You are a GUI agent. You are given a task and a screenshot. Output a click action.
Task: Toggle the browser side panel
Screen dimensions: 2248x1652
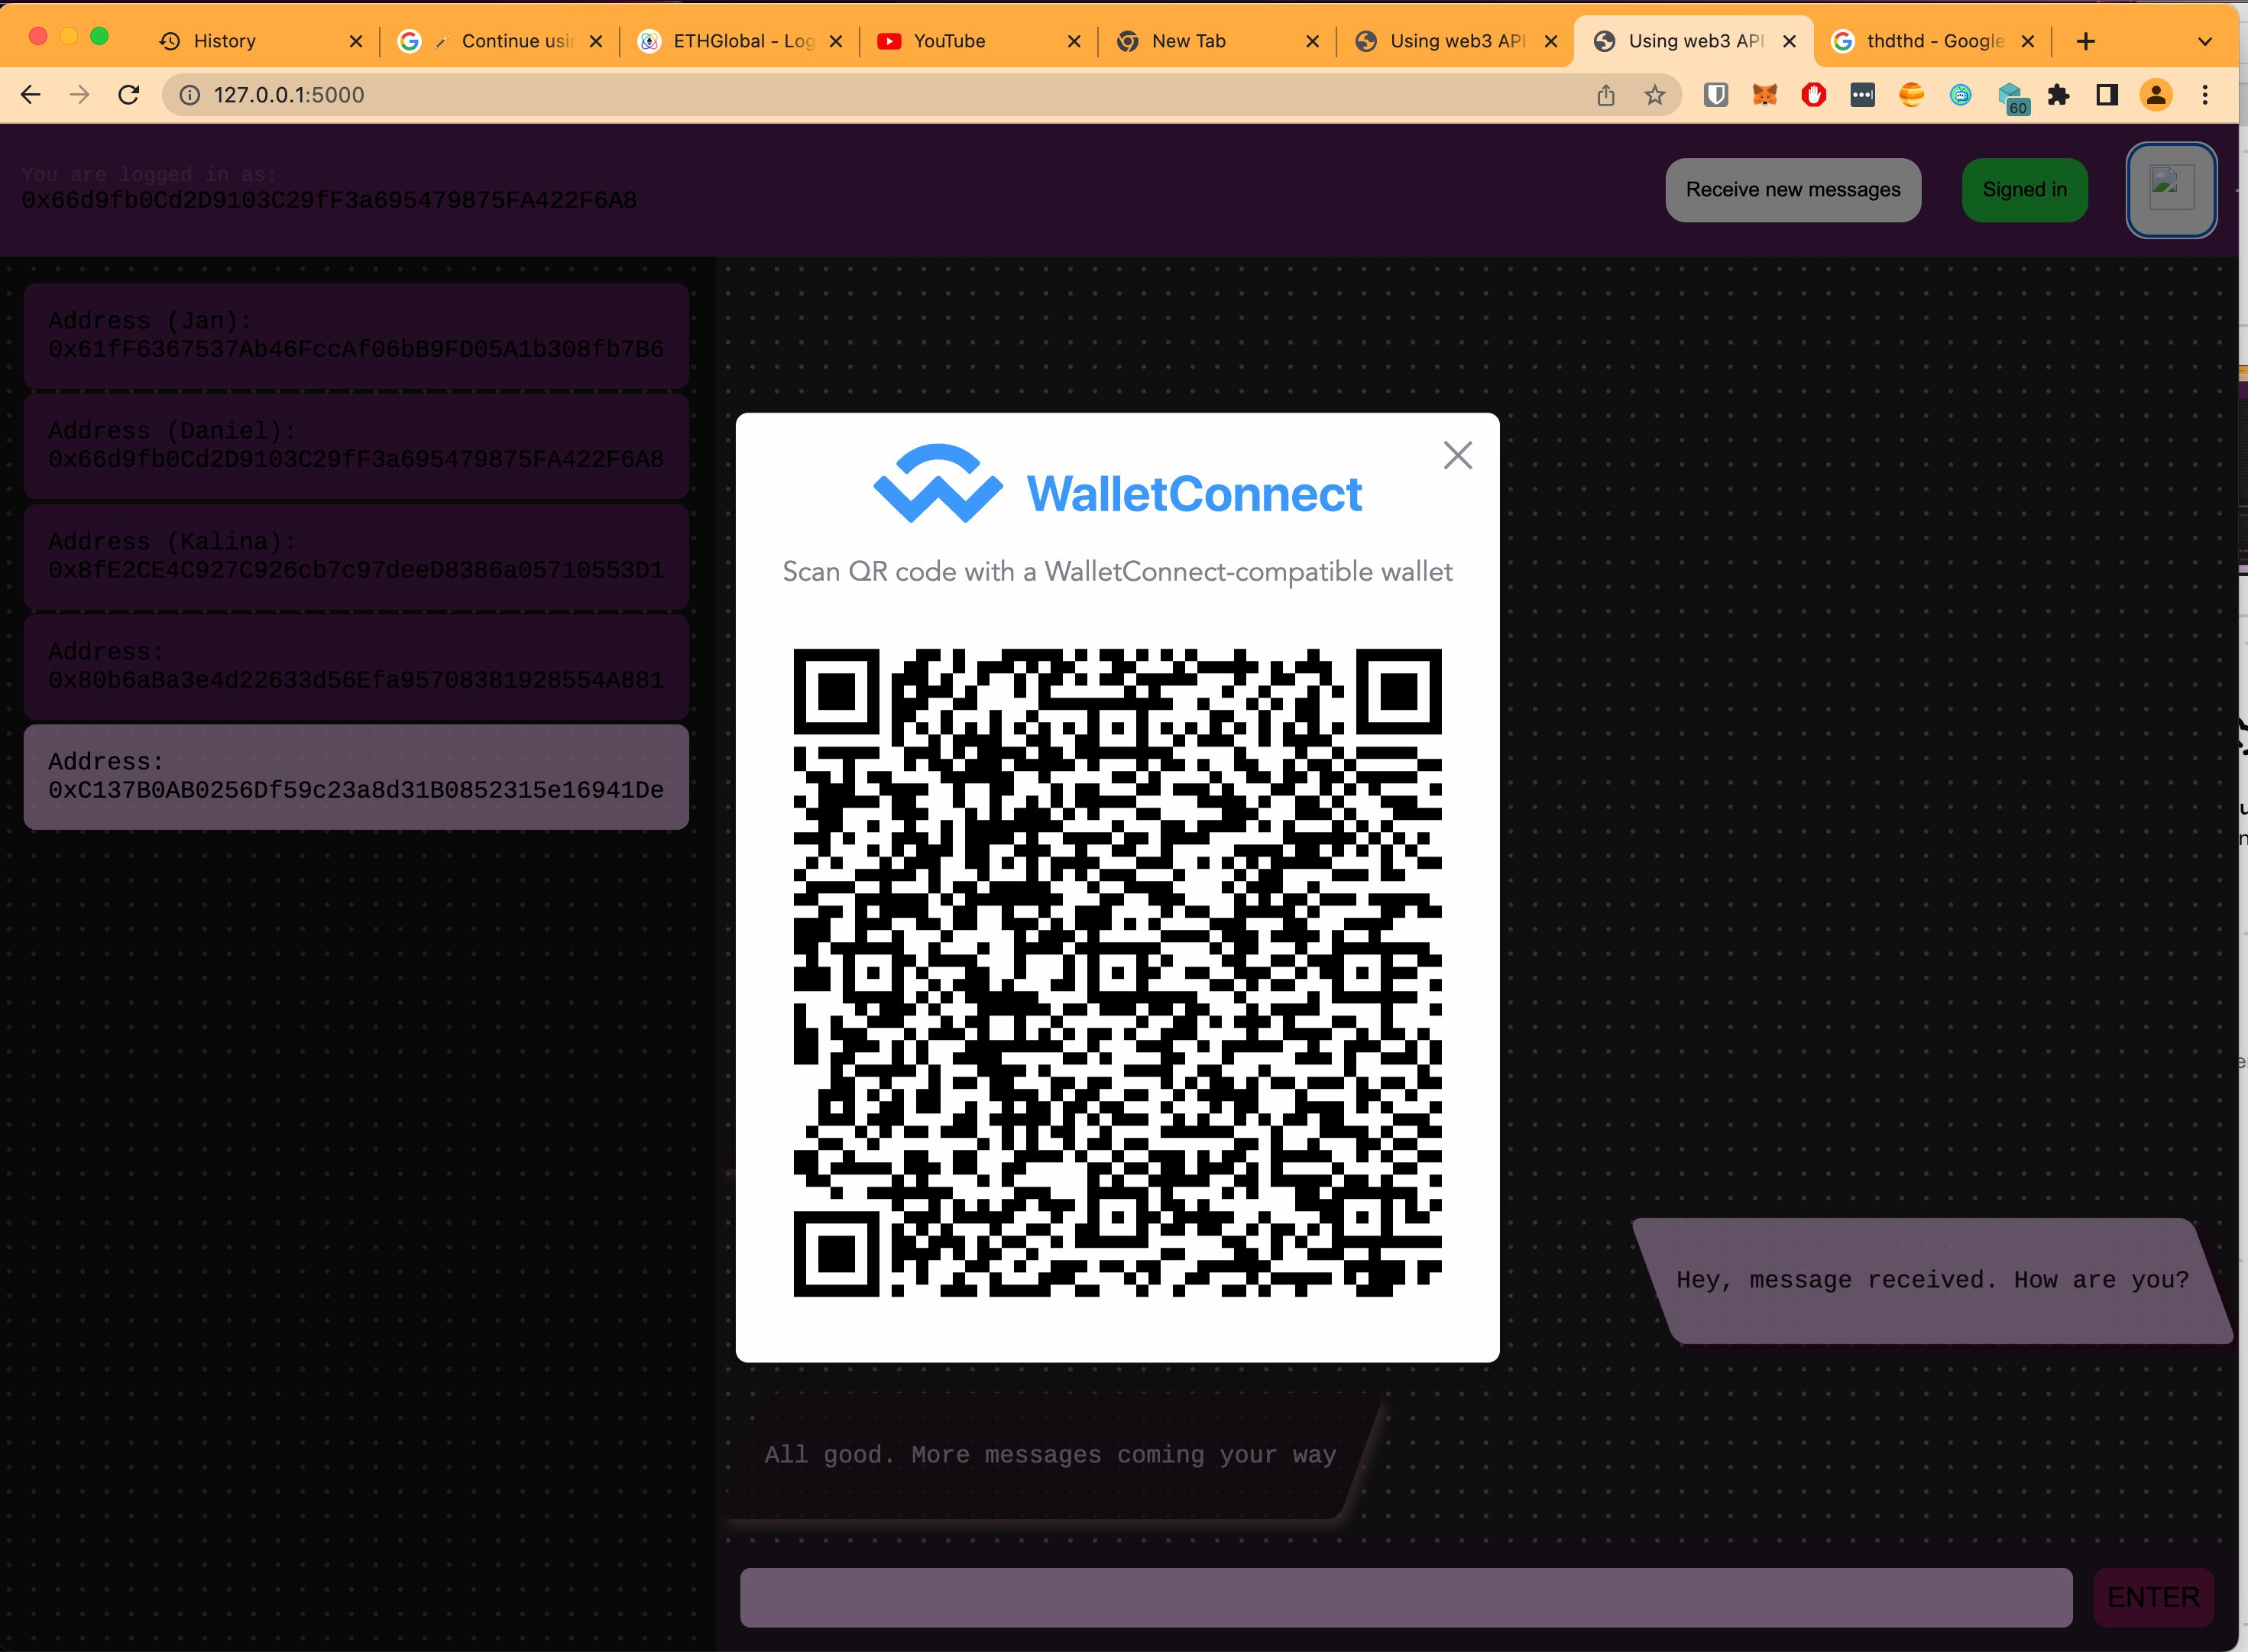tap(2107, 95)
